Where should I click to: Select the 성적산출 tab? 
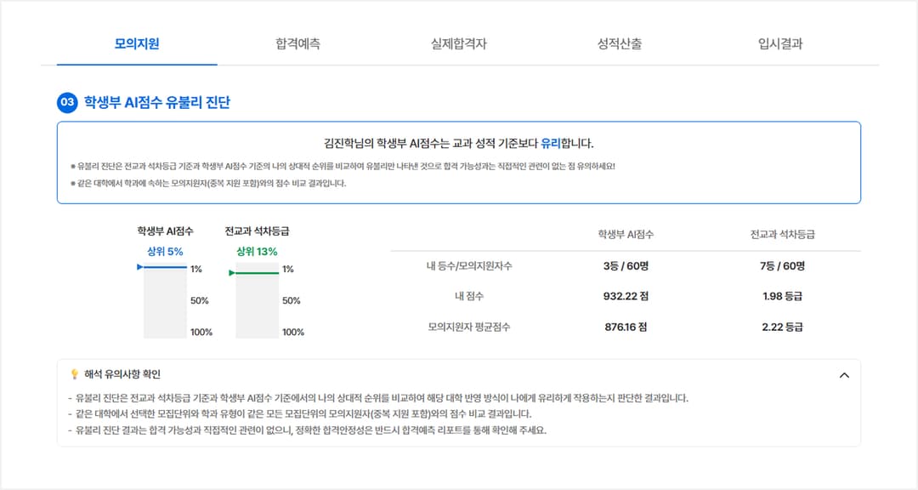click(620, 44)
